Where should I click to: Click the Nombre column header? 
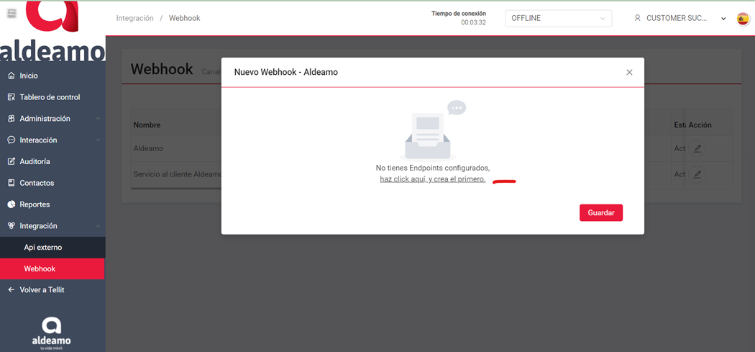pyautogui.click(x=147, y=125)
